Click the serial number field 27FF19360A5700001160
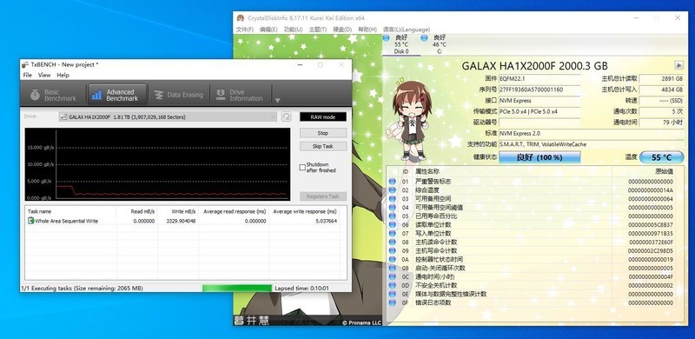This screenshot has height=339, width=695. (x=539, y=90)
